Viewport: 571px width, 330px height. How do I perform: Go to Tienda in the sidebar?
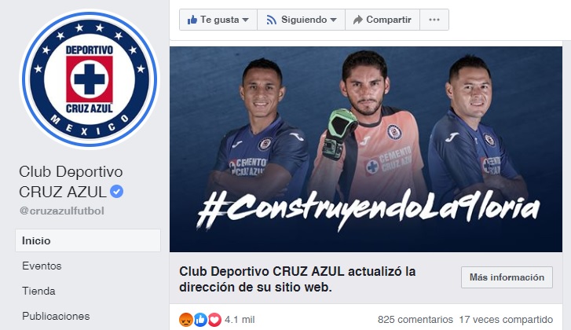coord(38,291)
